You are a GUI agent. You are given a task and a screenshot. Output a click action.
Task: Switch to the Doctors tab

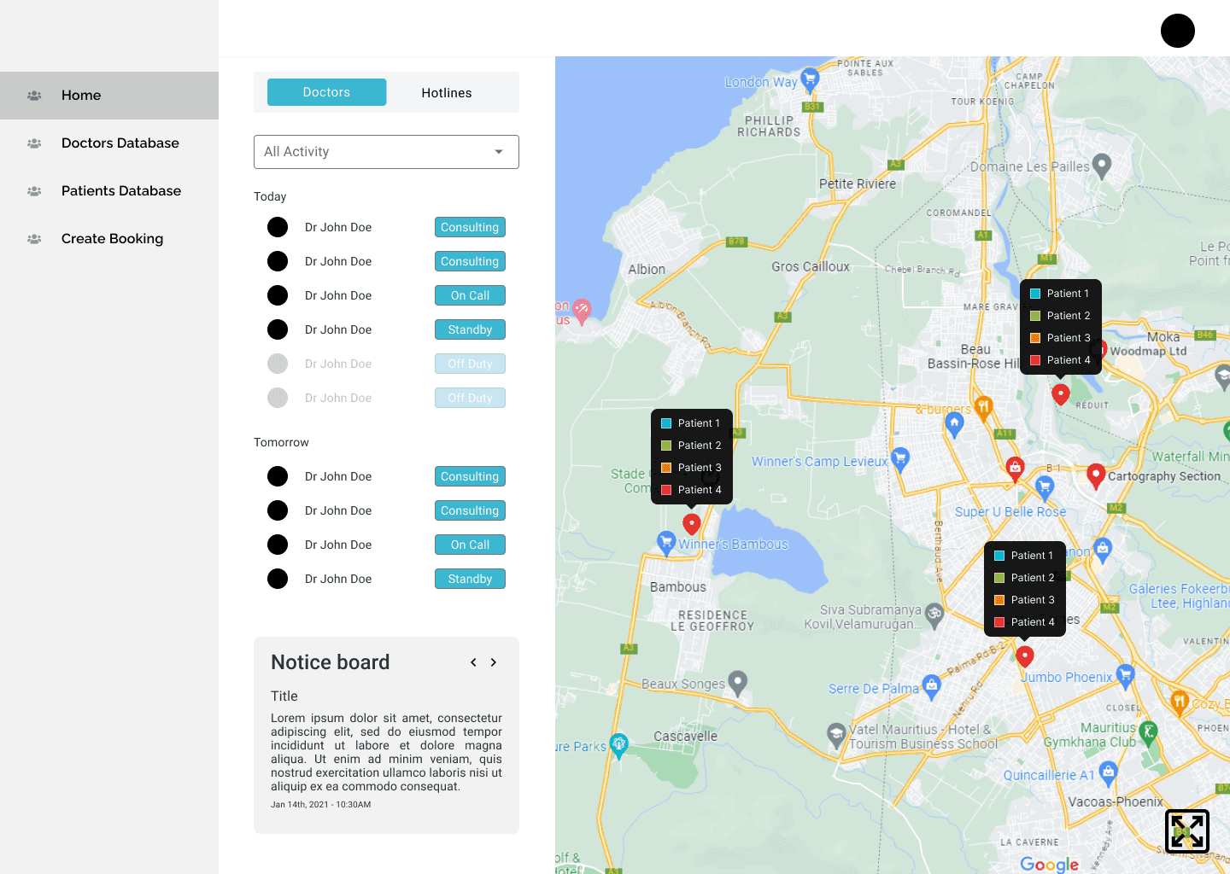point(326,92)
